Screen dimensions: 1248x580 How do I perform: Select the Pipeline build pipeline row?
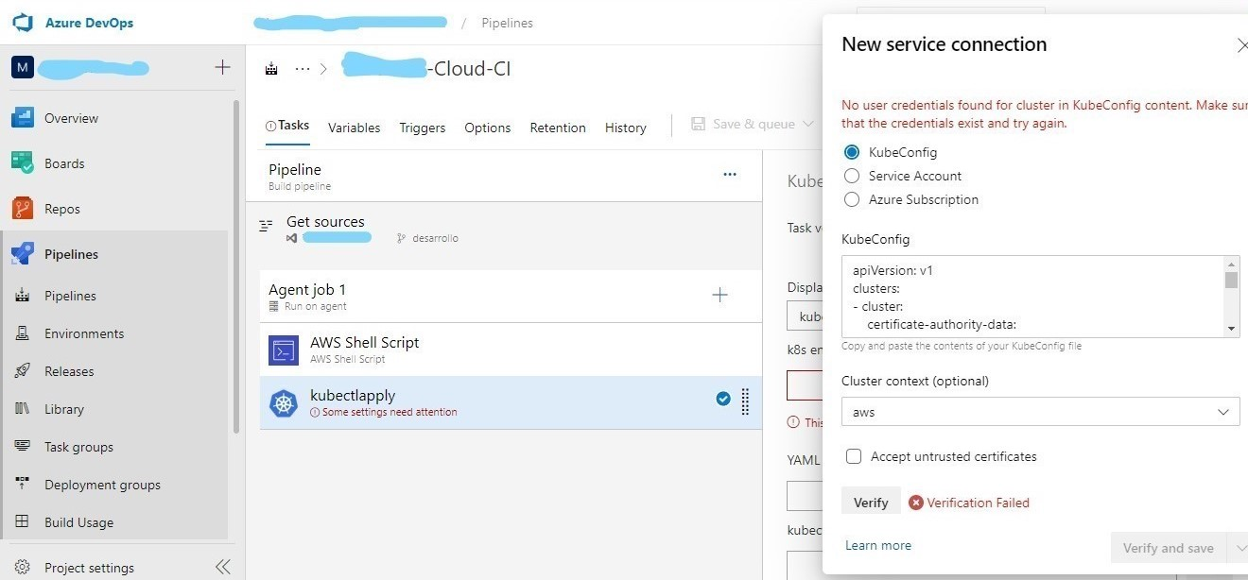tap(504, 176)
